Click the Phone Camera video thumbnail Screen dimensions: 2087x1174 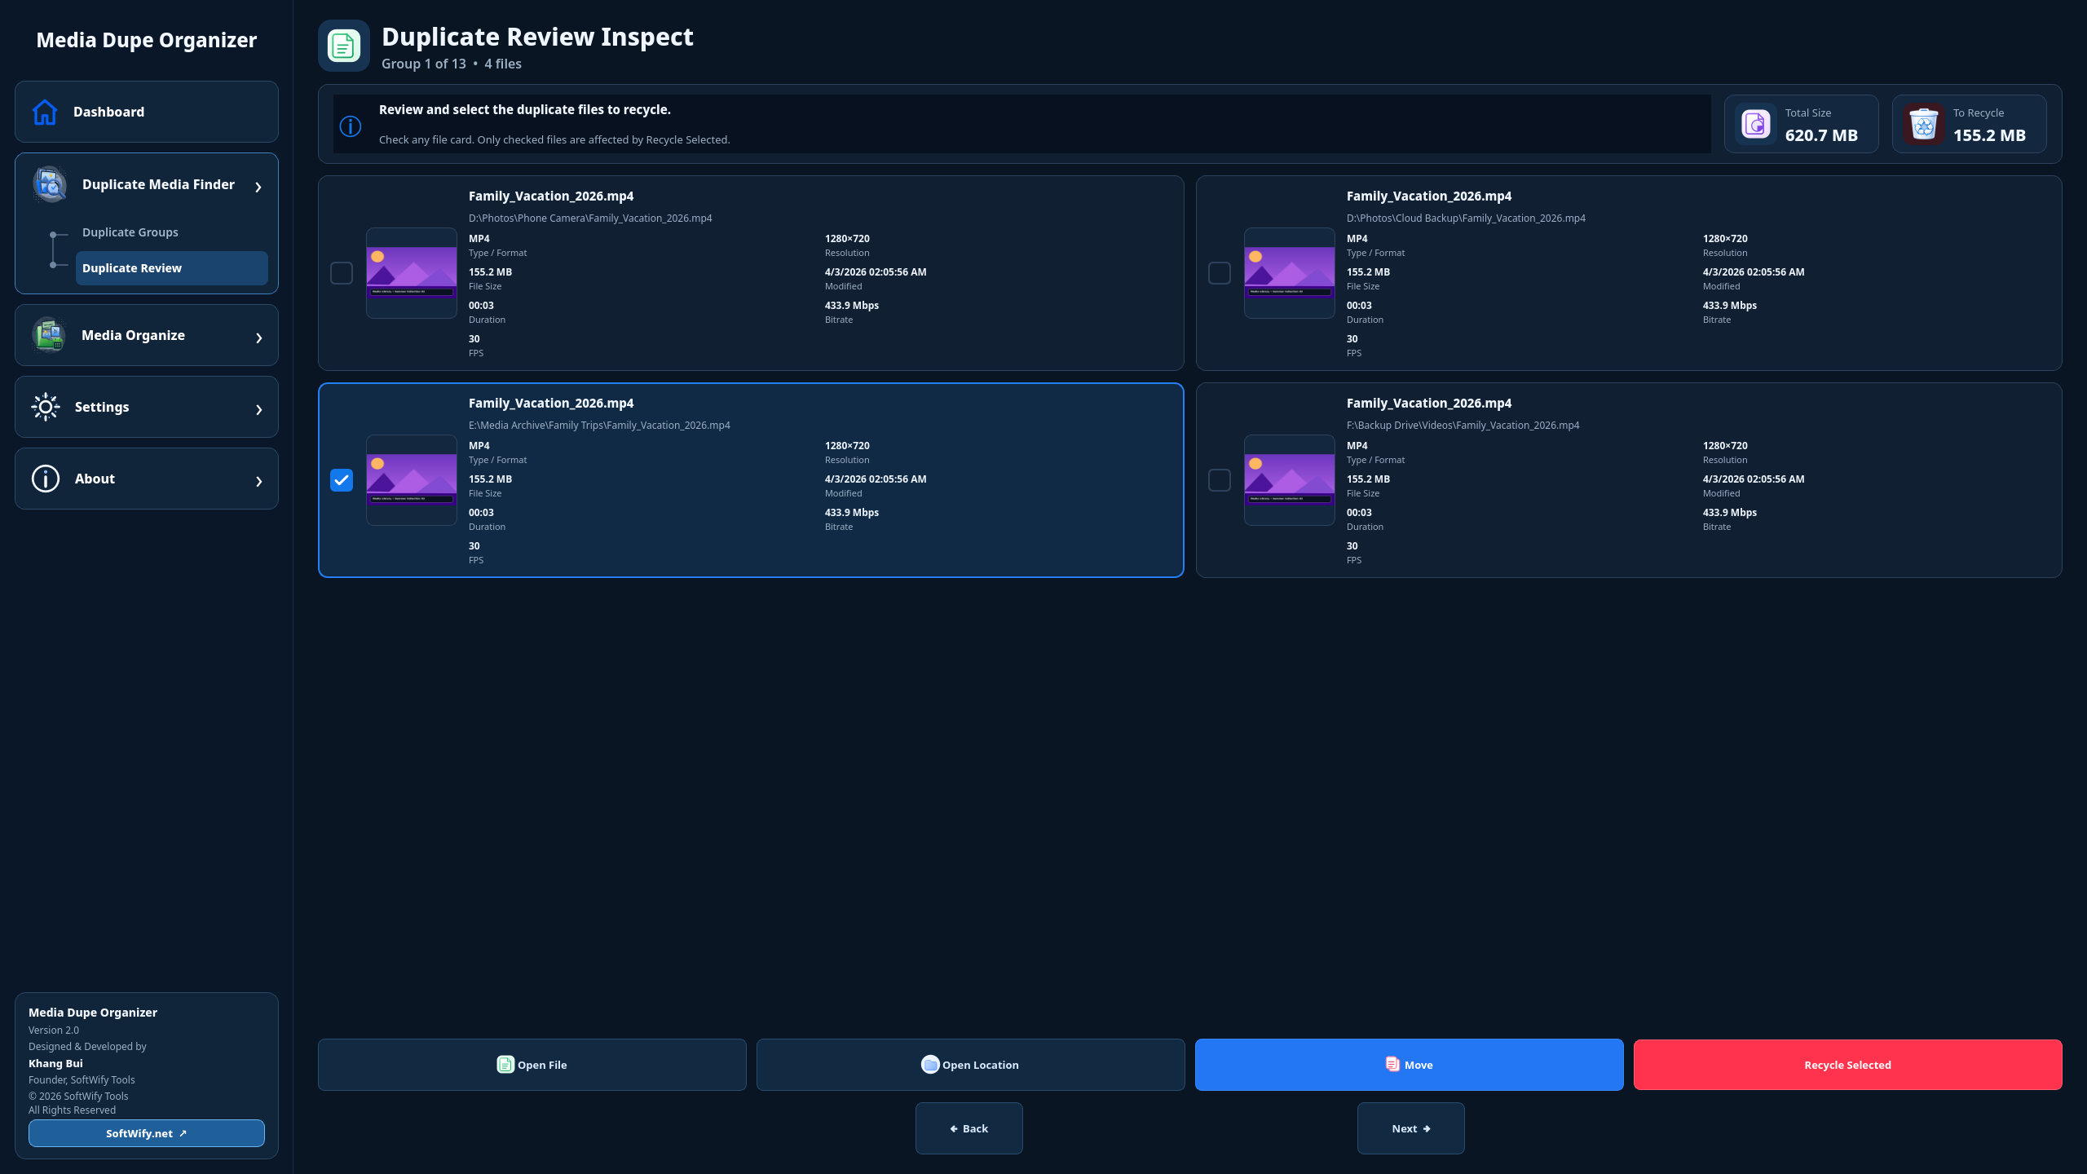pyautogui.click(x=412, y=273)
